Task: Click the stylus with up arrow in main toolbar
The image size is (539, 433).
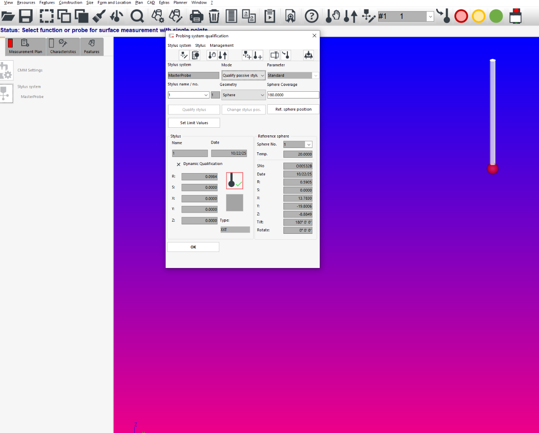Action: pos(350,17)
